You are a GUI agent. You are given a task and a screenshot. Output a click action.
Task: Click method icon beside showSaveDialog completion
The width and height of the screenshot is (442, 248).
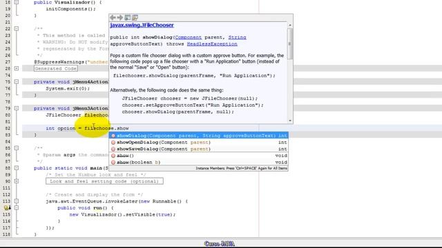tap(113, 149)
